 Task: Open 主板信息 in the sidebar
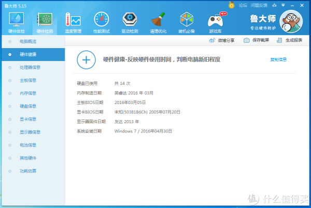tap(33, 80)
